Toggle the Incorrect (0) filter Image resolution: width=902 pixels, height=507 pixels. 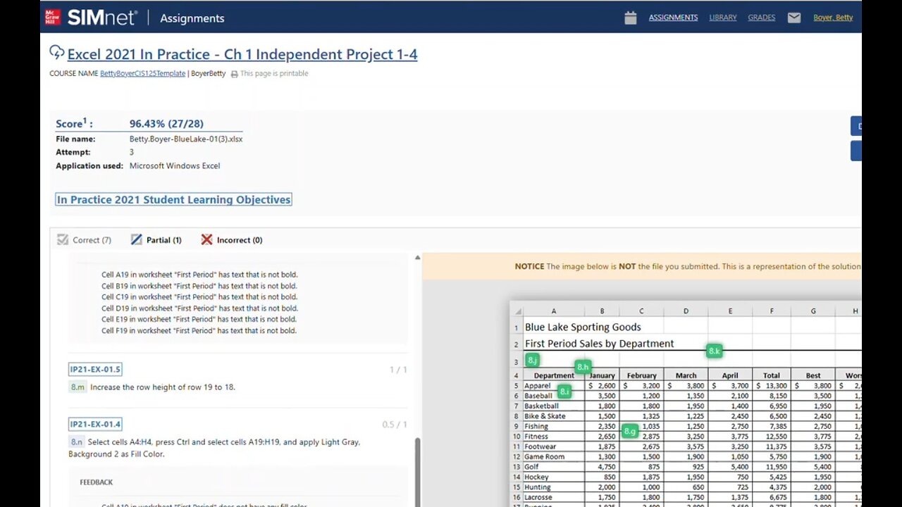[x=231, y=240]
